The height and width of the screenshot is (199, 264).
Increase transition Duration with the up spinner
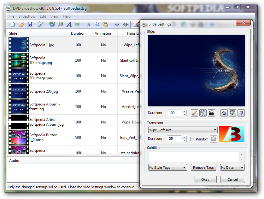click(x=185, y=137)
